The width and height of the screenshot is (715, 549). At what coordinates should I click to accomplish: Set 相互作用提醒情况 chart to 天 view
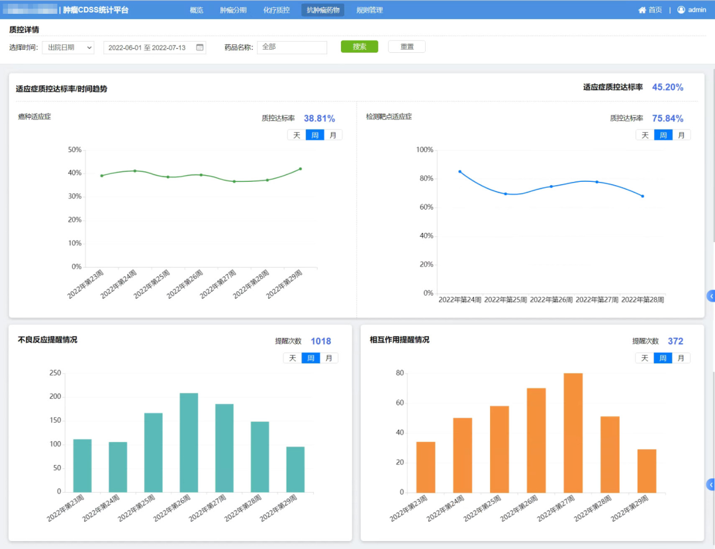tap(644, 358)
